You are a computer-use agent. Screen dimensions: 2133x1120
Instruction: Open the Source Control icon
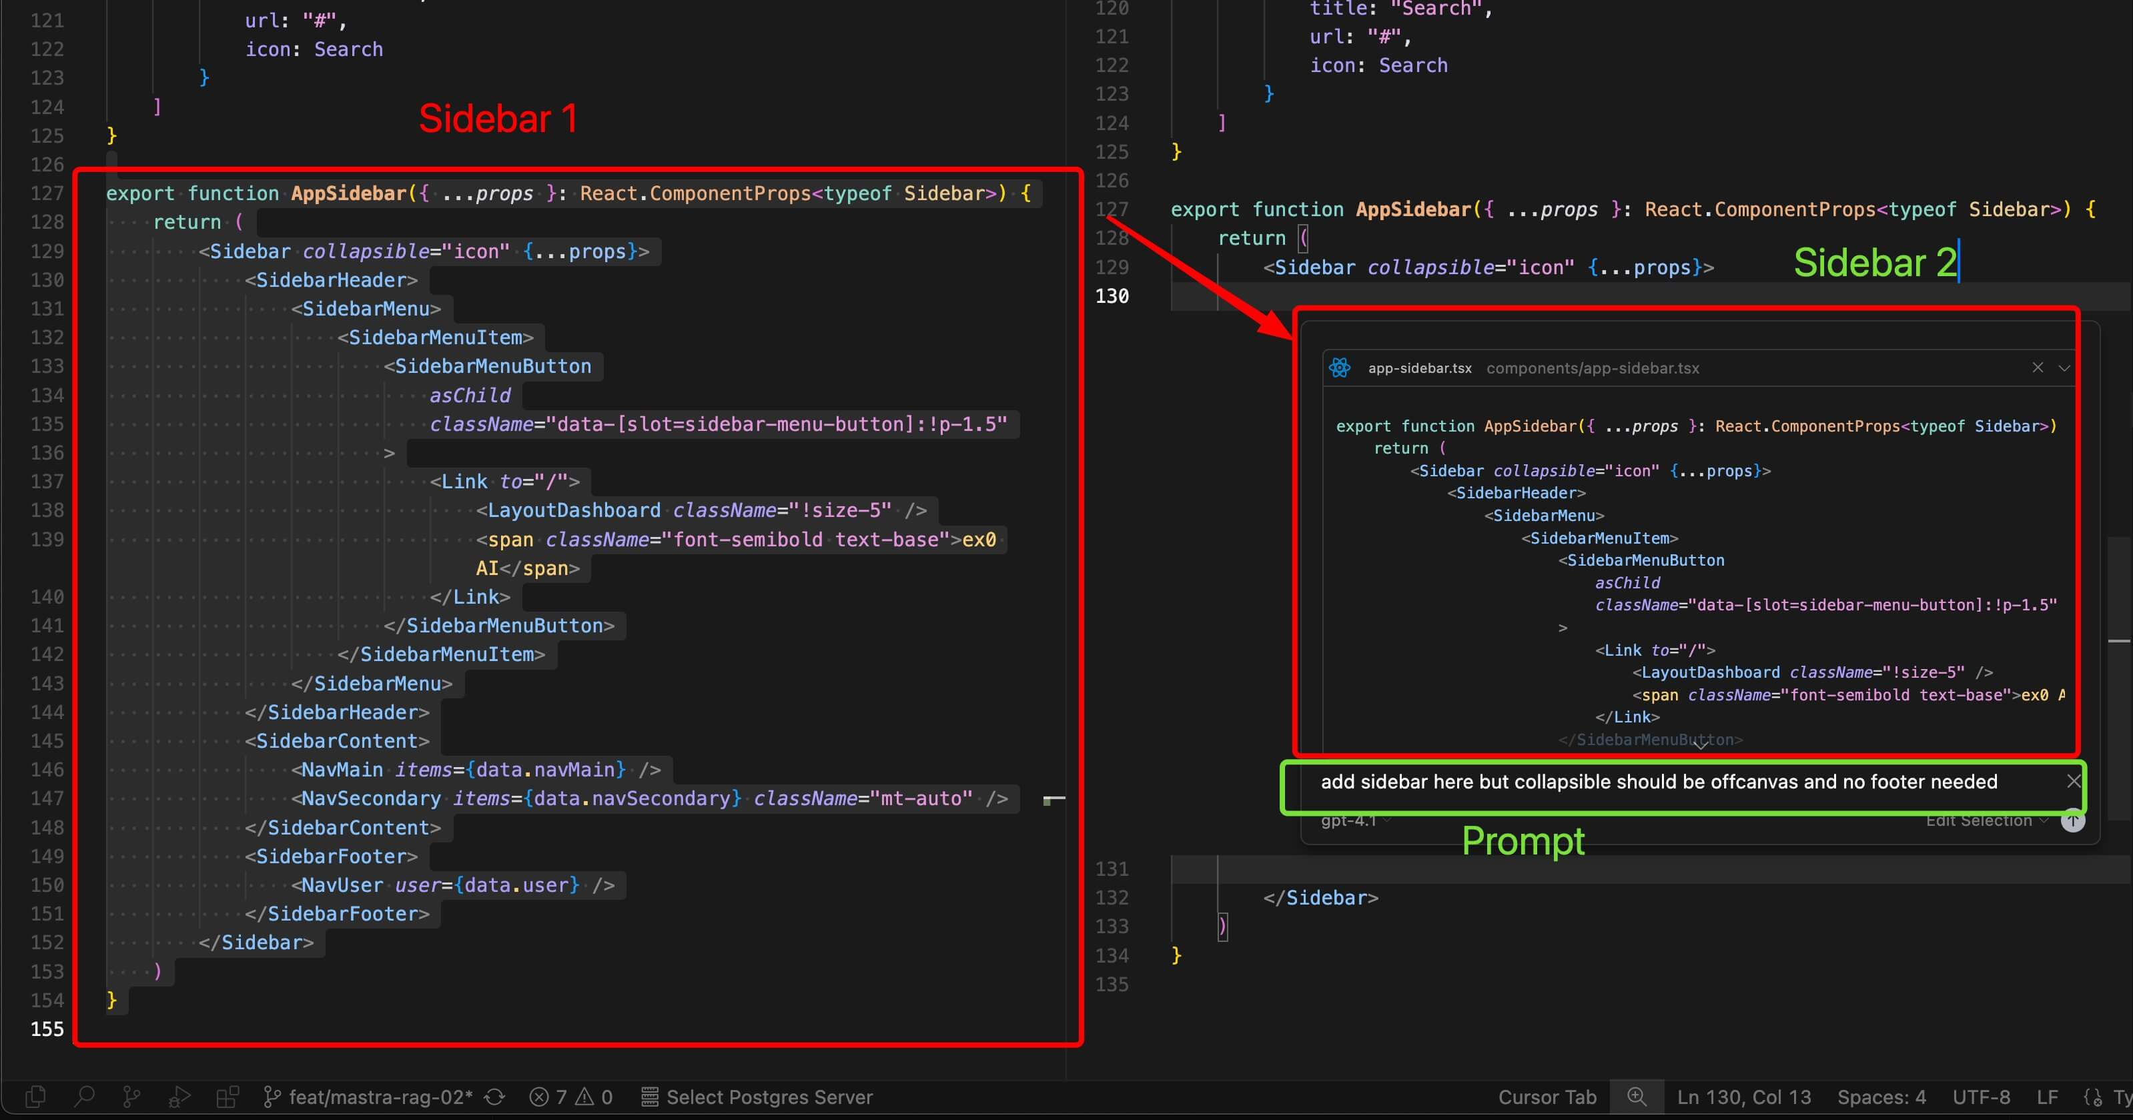(x=131, y=1097)
